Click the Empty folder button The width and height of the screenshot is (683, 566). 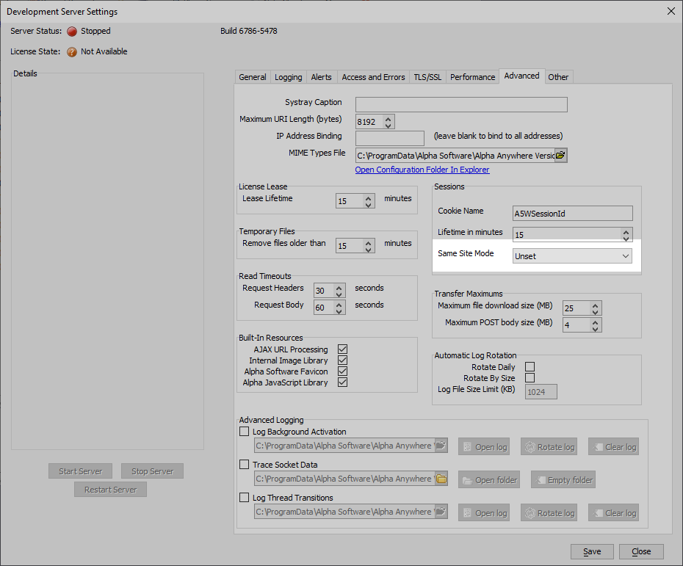click(x=563, y=480)
